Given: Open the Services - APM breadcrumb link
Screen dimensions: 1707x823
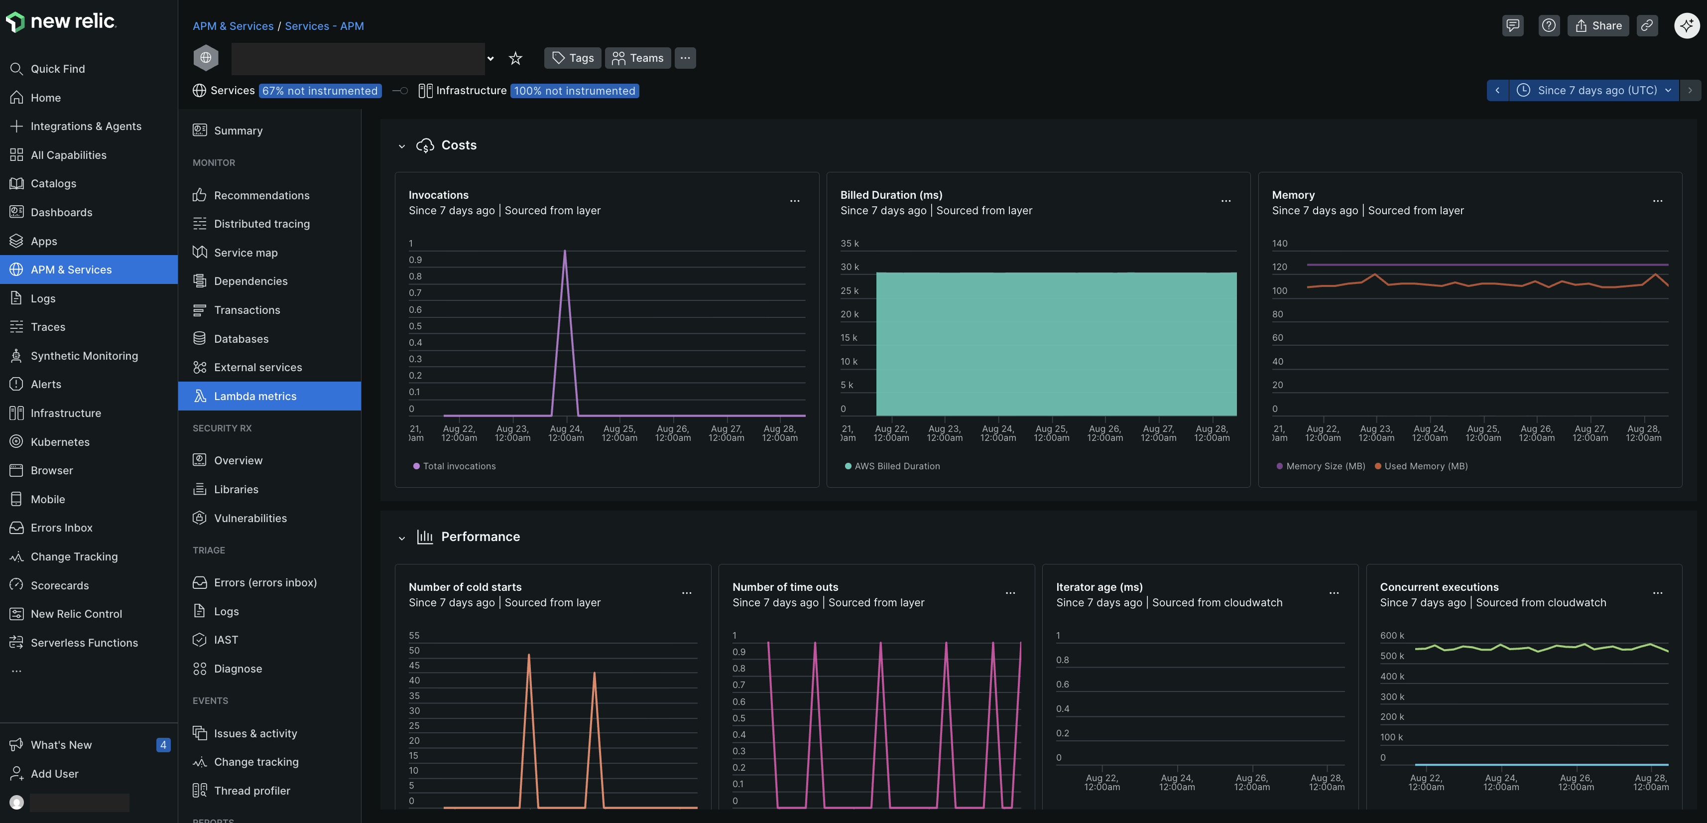Looking at the screenshot, I should click(x=324, y=26).
